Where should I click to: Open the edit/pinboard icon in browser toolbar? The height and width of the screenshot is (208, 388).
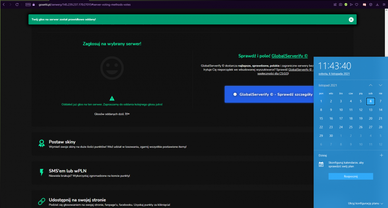click(x=335, y=4)
